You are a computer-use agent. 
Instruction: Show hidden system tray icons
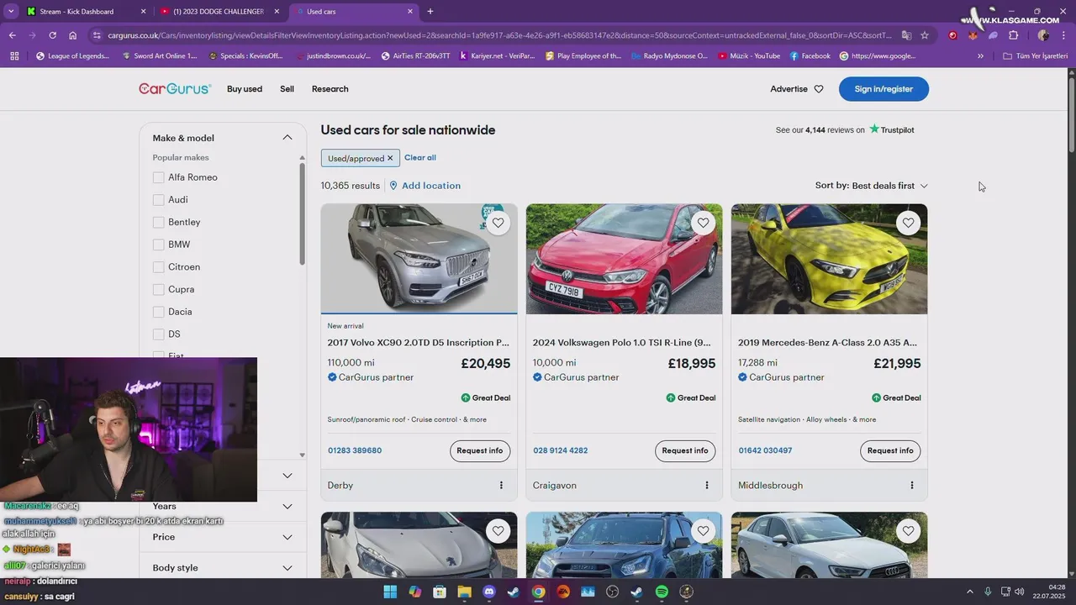click(970, 592)
